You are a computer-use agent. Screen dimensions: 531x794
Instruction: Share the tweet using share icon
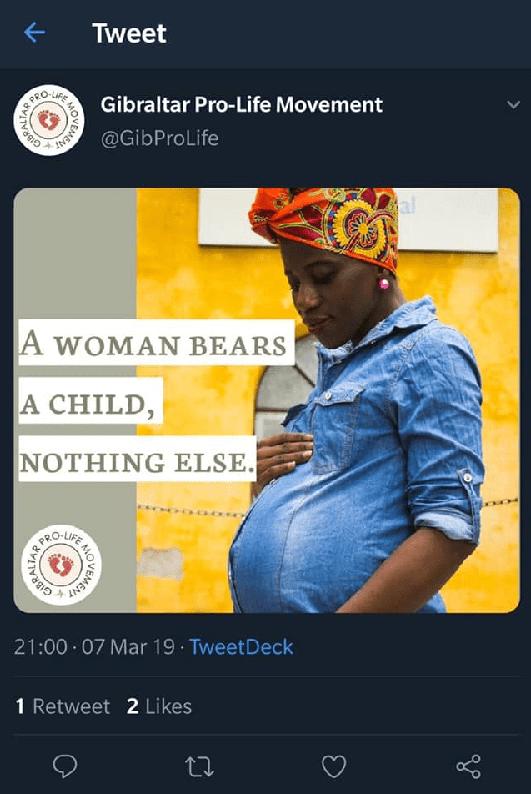(x=468, y=766)
